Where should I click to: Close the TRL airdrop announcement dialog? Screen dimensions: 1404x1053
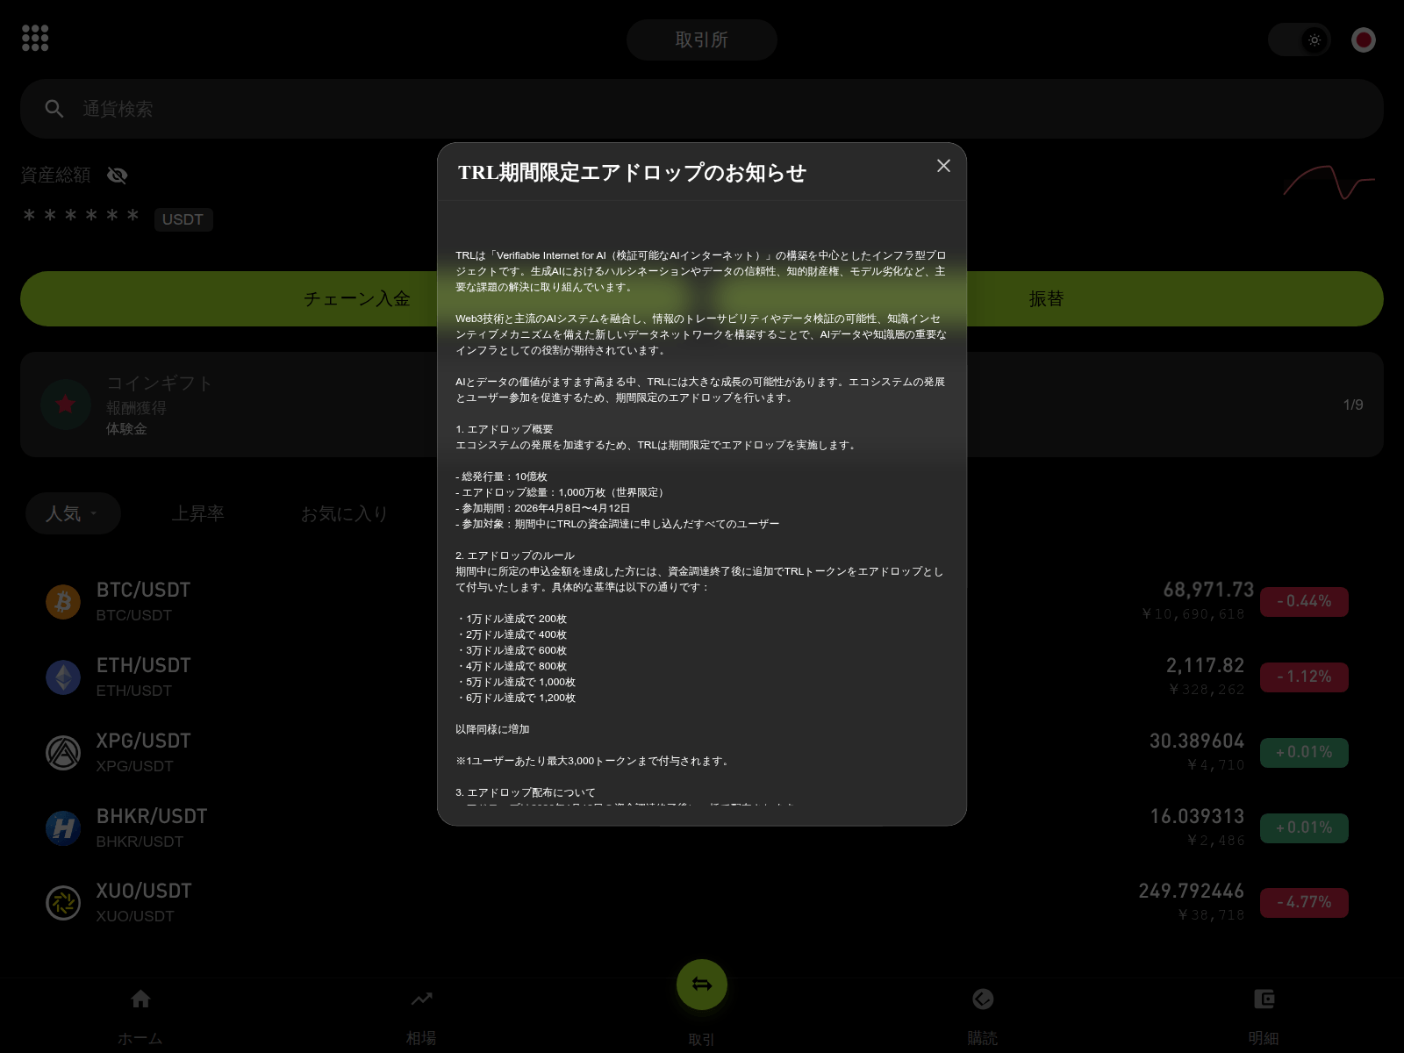(943, 166)
